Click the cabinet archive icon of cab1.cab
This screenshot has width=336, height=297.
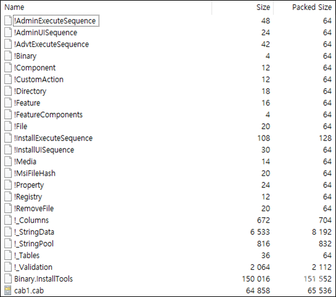(x=8, y=291)
